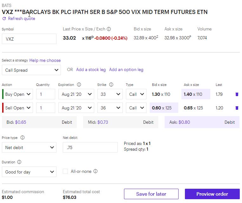Click Add an option leg link
This screenshot has height=203, width=242.
(126, 69)
